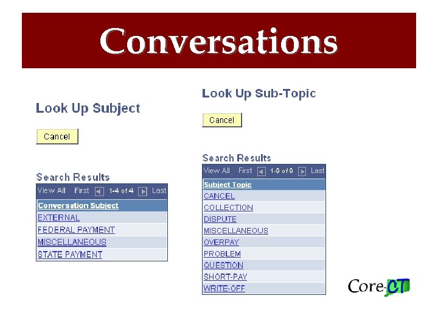Click next arrow in Sub-Topic results

click(302, 171)
